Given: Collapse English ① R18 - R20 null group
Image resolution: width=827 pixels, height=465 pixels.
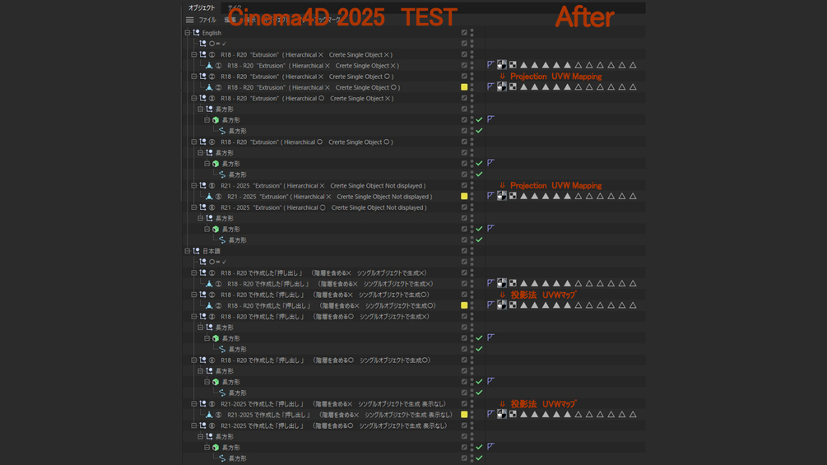Looking at the screenshot, I should [x=193, y=54].
